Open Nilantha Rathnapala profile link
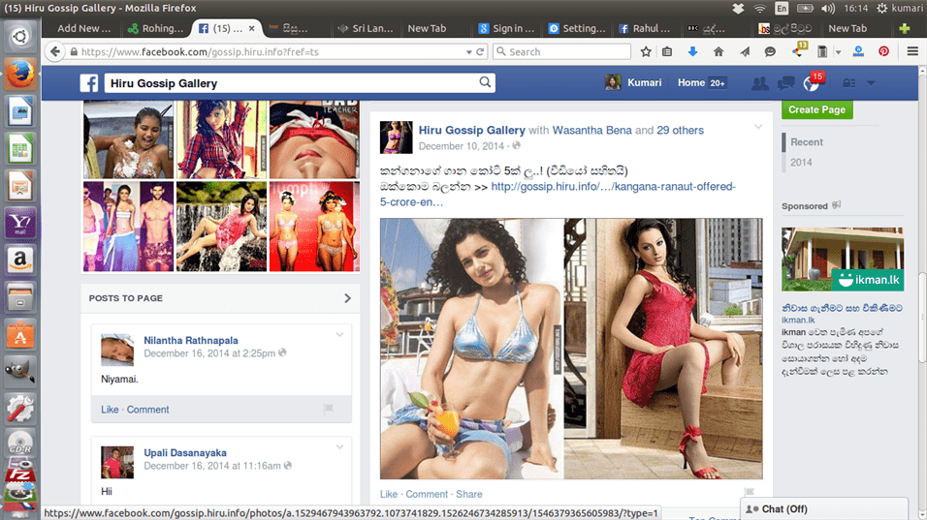Image resolution: width=927 pixels, height=520 pixels. (191, 341)
